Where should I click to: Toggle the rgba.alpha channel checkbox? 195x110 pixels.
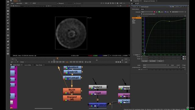tap(171, 12)
